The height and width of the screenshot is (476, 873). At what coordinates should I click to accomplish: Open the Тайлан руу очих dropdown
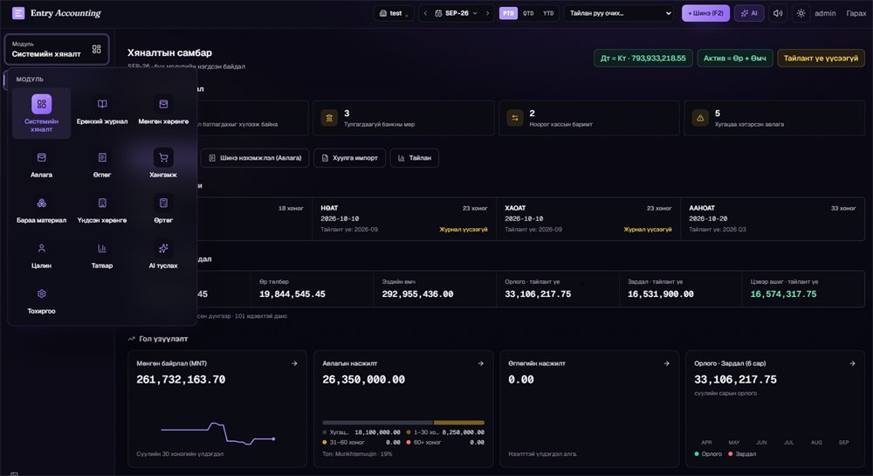click(620, 13)
